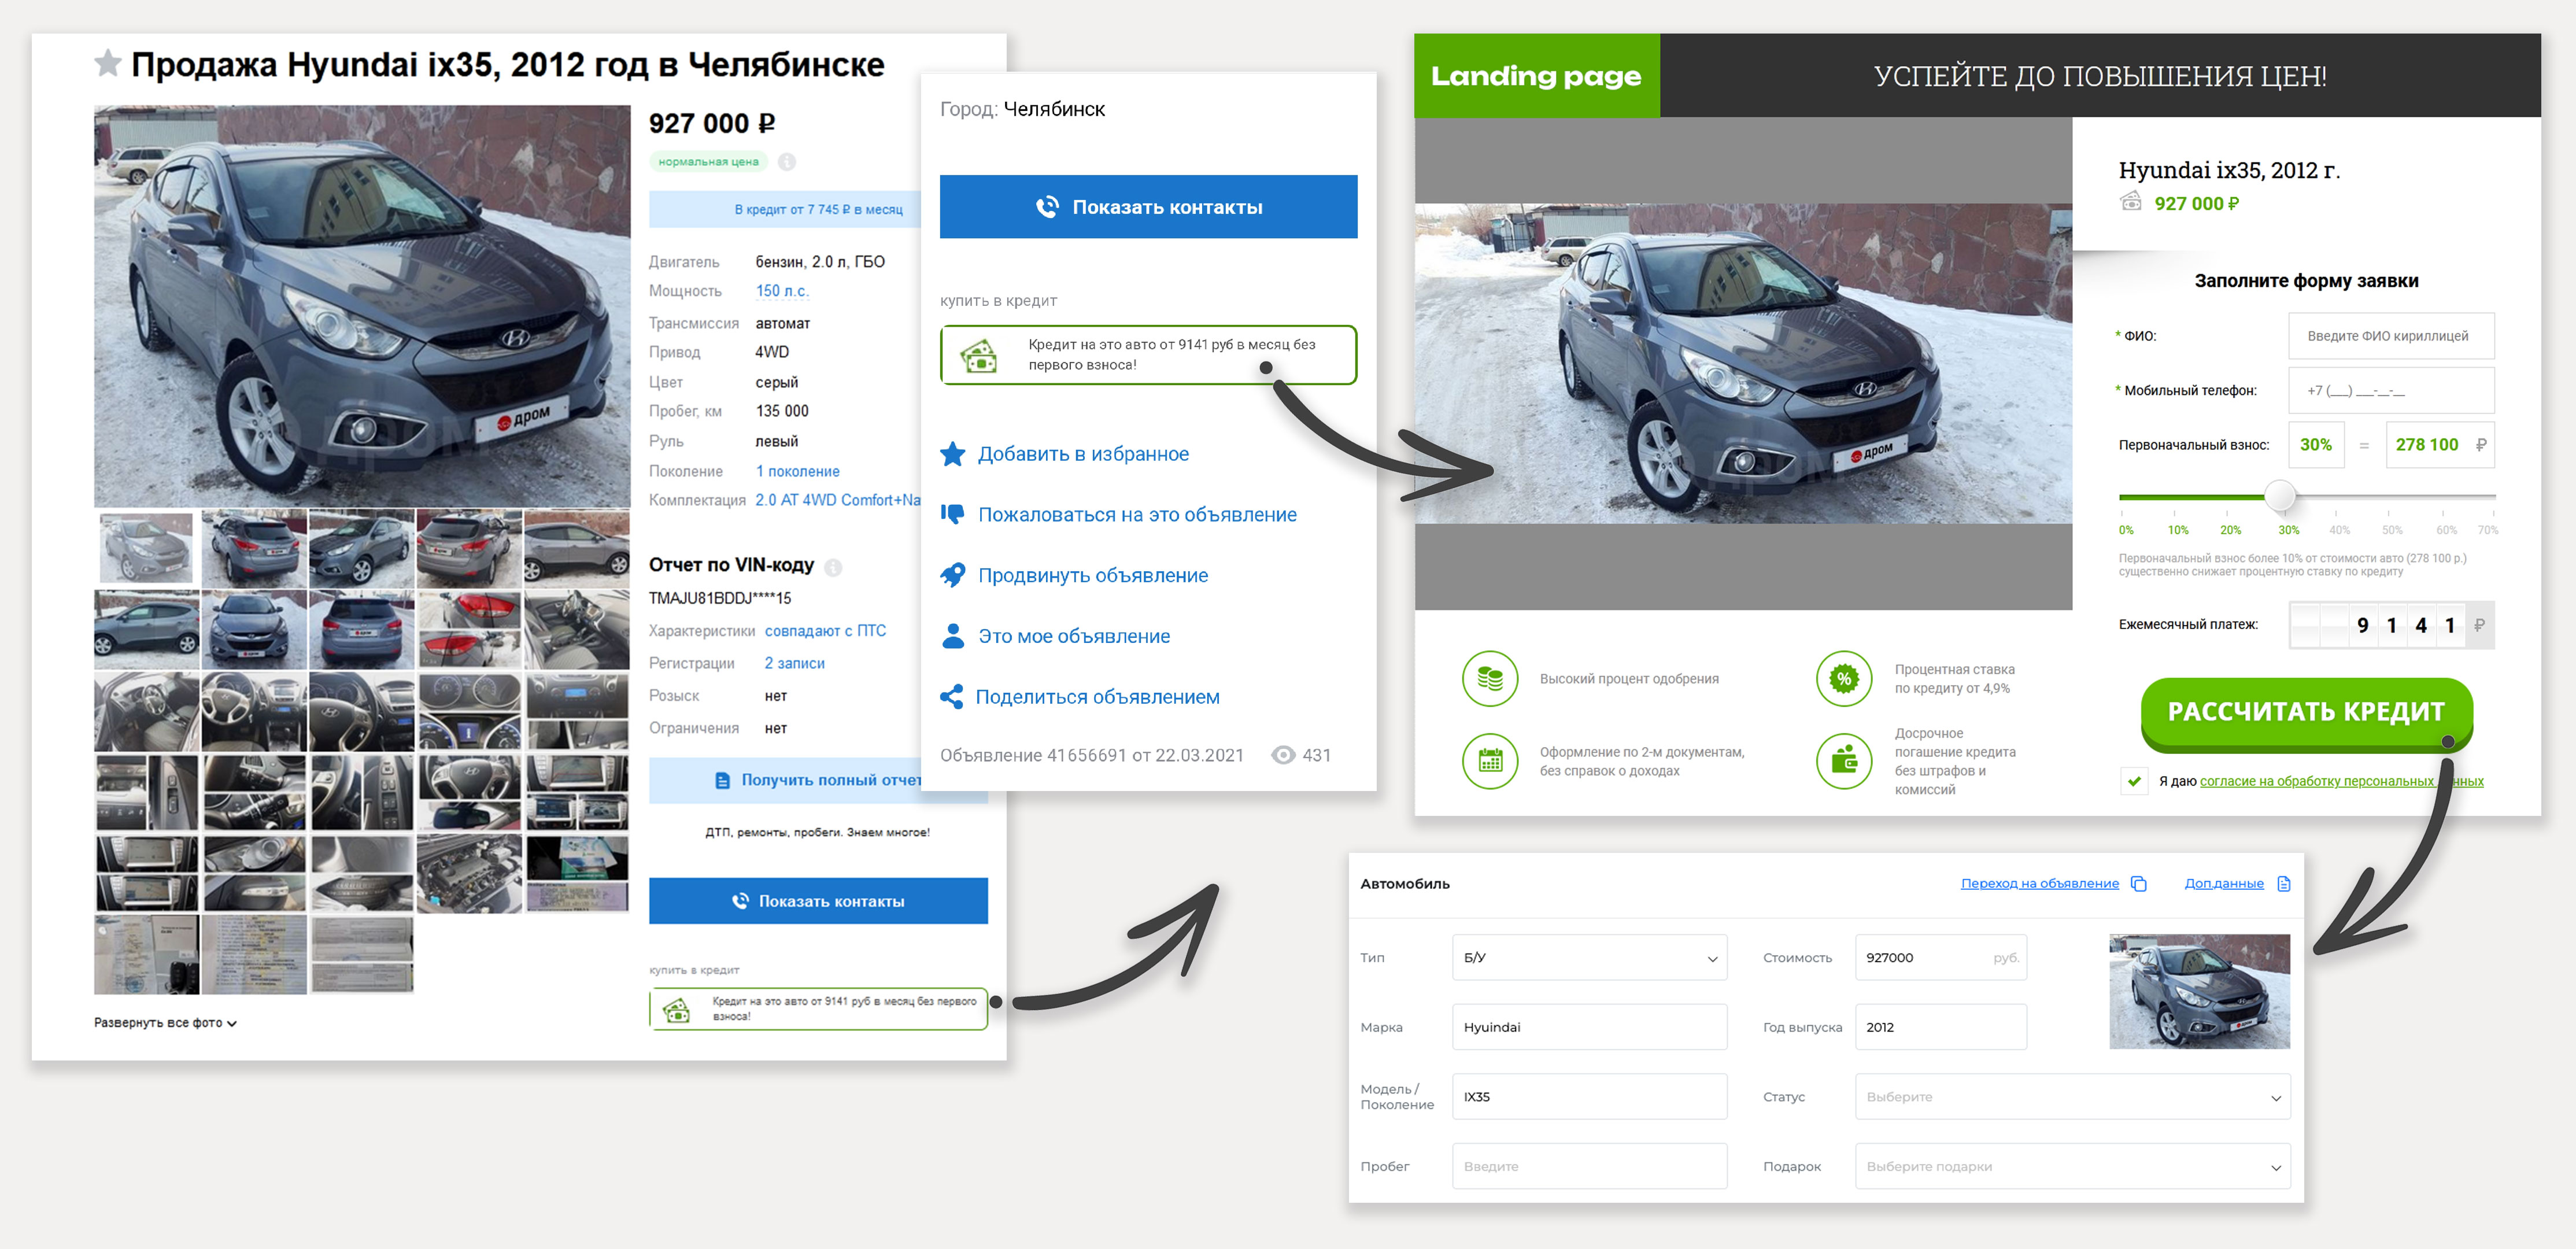Click the rocket icon for 'Продвинуть объявление'
Viewport: 2576px width, 1249px height.
click(x=953, y=575)
